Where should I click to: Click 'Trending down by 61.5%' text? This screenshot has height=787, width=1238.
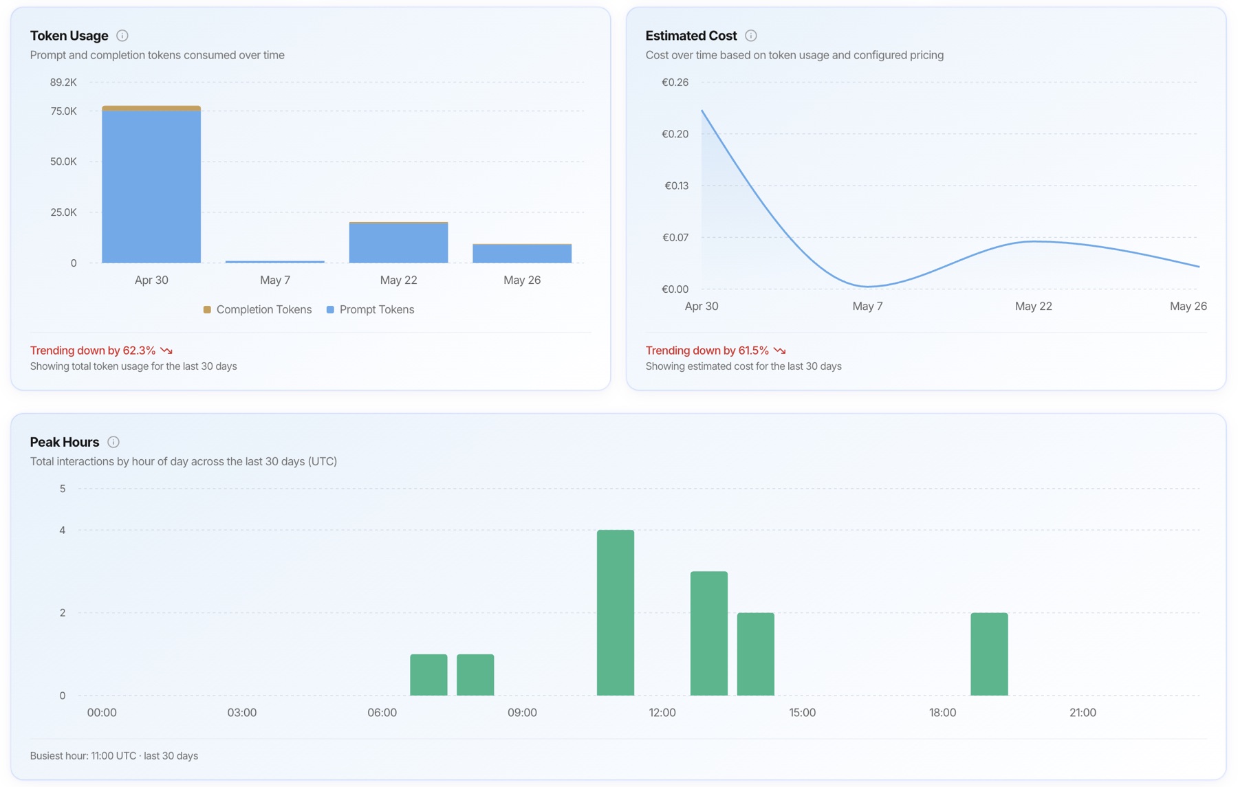point(707,351)
